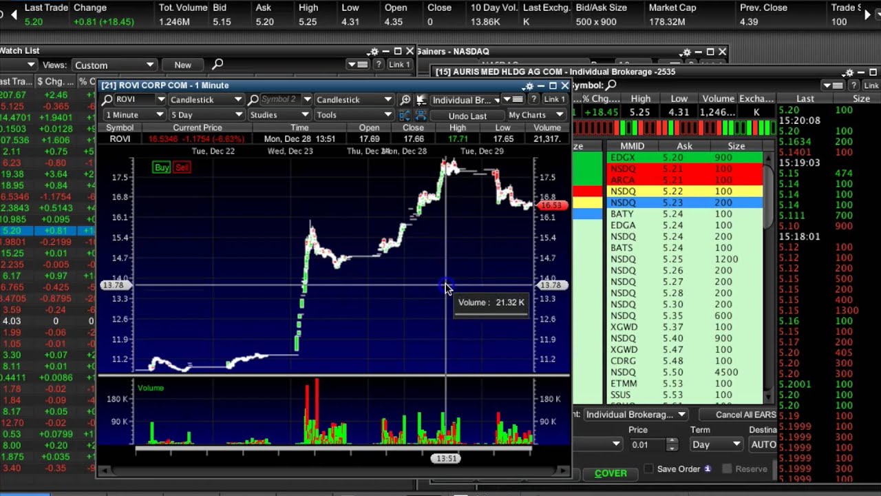Open the chart window list menu icon
Screen dimensions: 881x496
(x=513, y=100)
